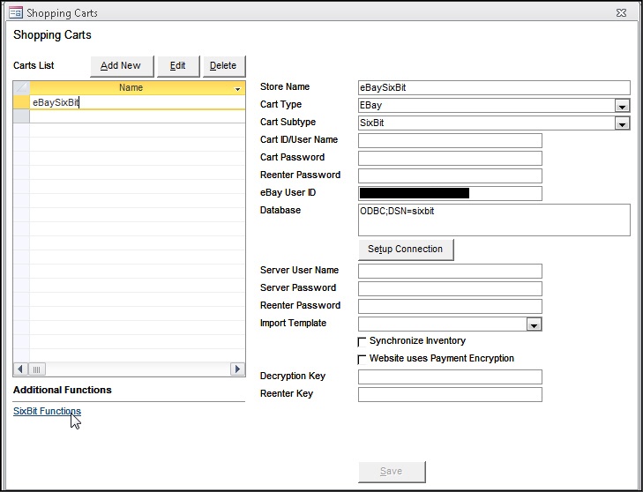Click the empty new row under eBaySixBit
The height and width of the screenshot is (492, 643).
(x=138, y=116)
